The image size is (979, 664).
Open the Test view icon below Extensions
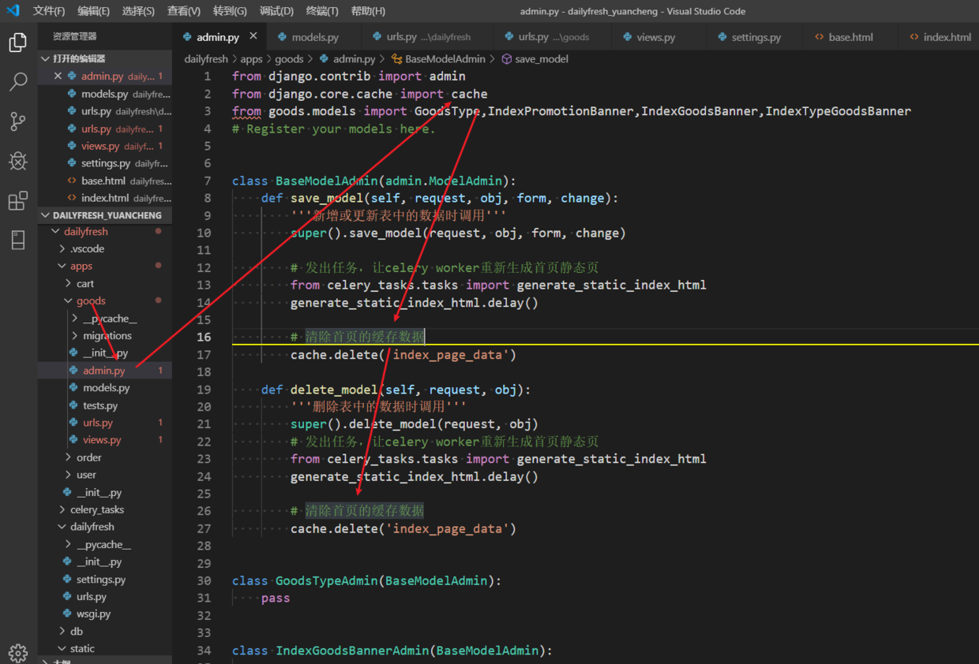[x=17, y=240]
